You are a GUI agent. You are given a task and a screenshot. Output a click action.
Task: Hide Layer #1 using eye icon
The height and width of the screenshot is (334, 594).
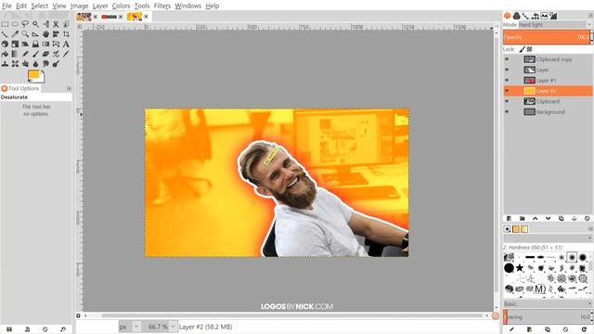507,81
